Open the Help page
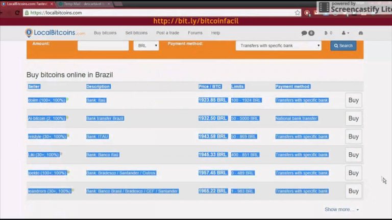The width and height of the screenshot is (392, 220). pyautogui.click(x=215, y=33)
